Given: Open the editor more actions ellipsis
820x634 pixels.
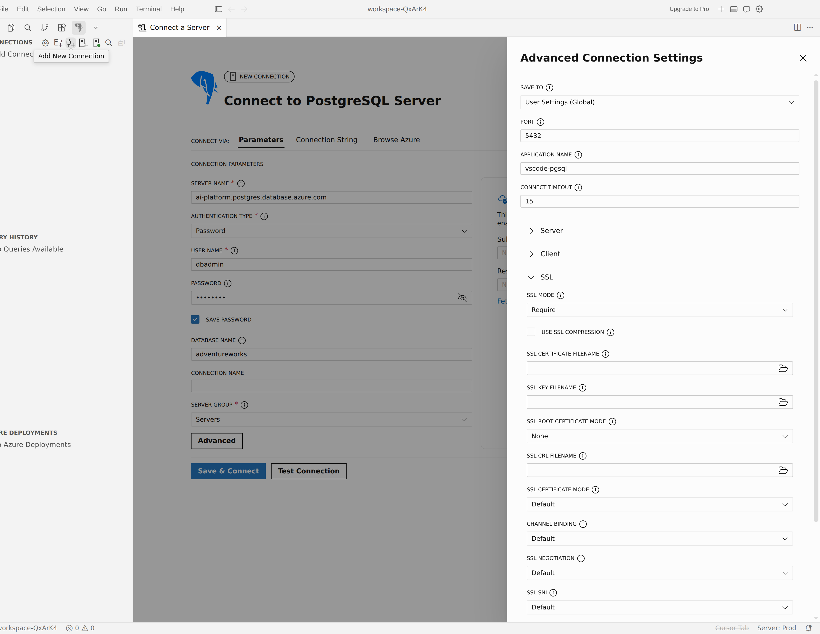Looking at the screenshot, I should pyautogui.click(x=810, y=27).
